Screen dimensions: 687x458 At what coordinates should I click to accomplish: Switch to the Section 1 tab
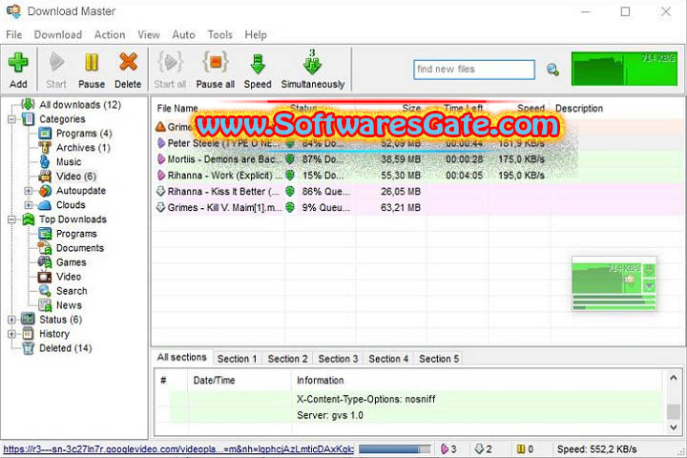point(237,359)
